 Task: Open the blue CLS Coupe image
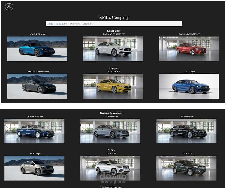pyautogui.click(x=189, y=86)
